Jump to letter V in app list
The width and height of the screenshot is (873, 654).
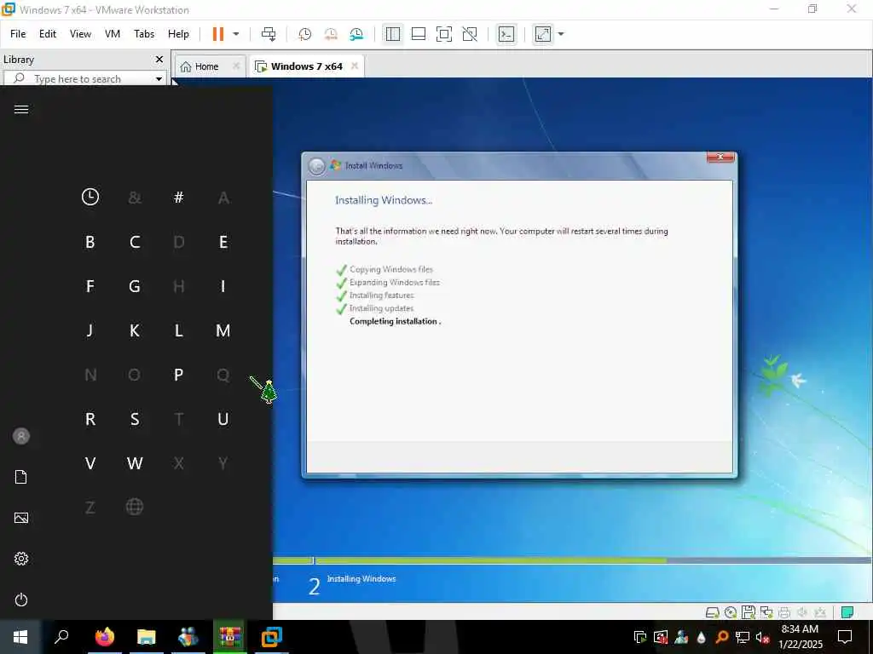(90, 463)
